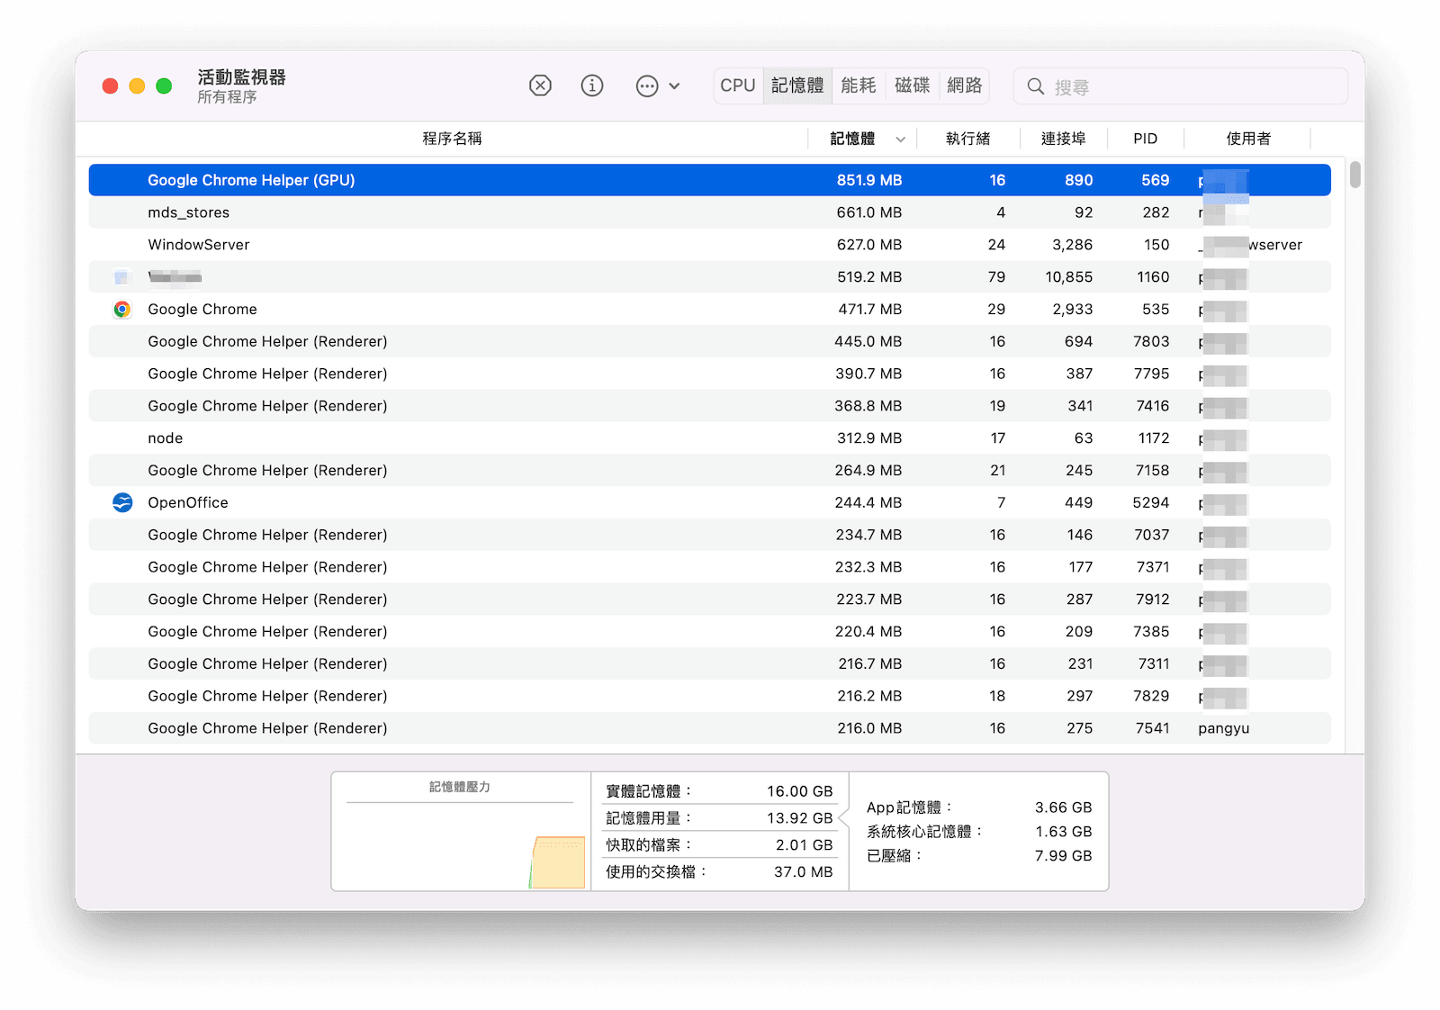This screenshot has height=1010, width=1440.
Task: Select the Google Chrome Helper (GPU) row
Action: [709, 180]
